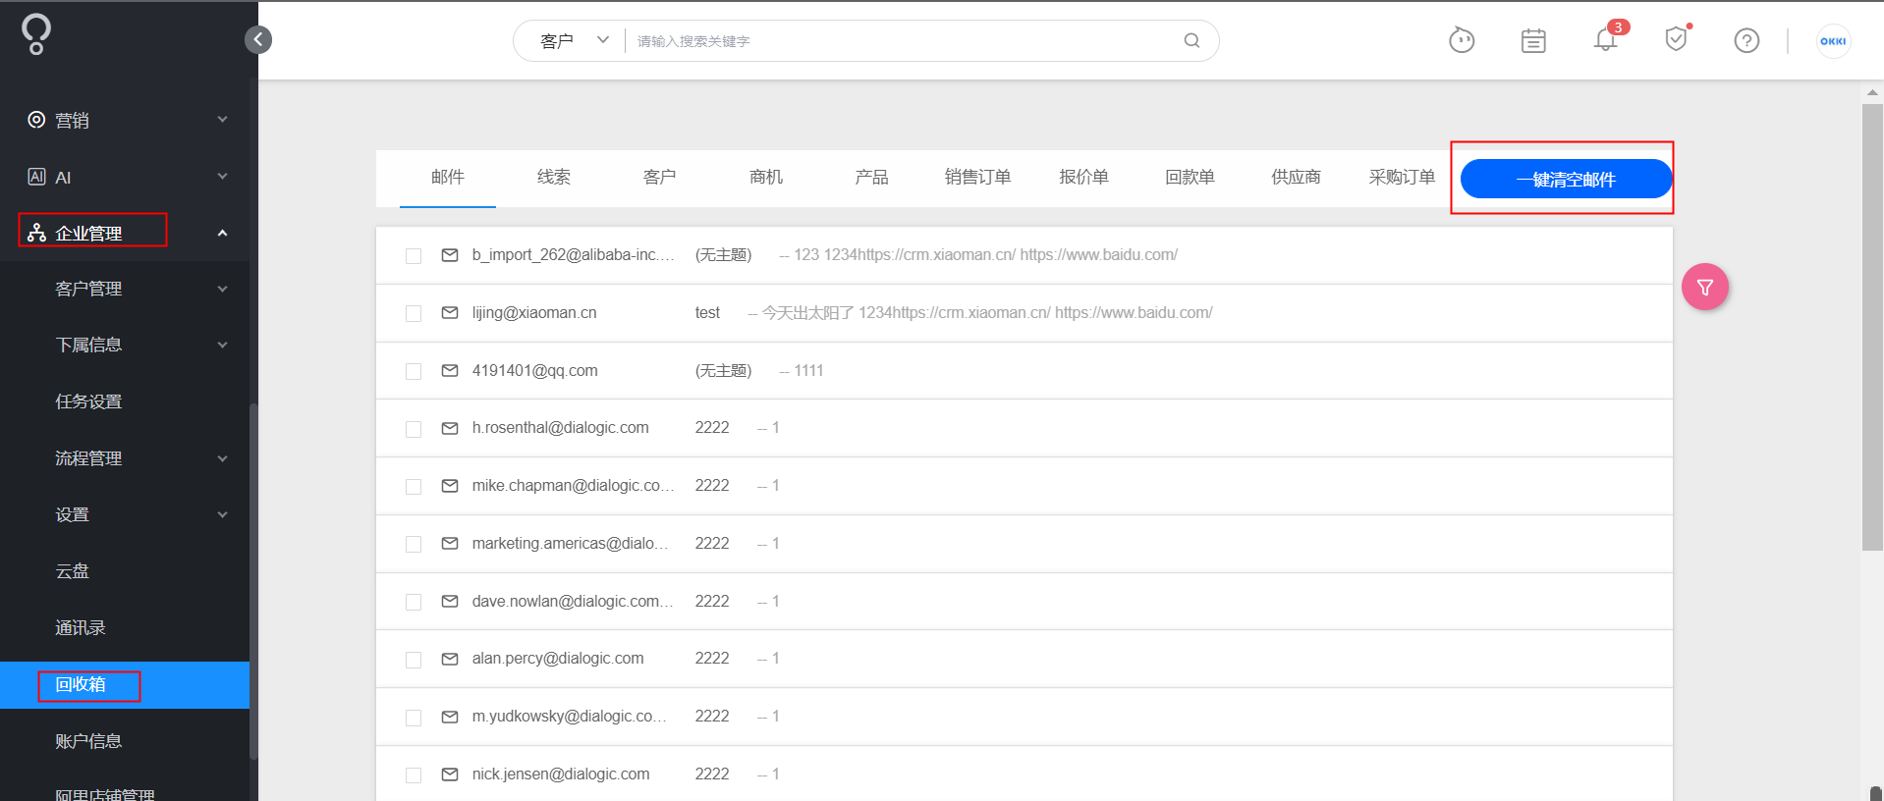
Task: Click the scrollbar up arrow
Action: click(1872, 92)
